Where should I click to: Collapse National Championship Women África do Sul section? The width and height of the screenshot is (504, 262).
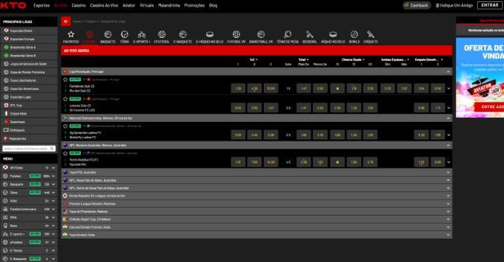pos(448,119)
